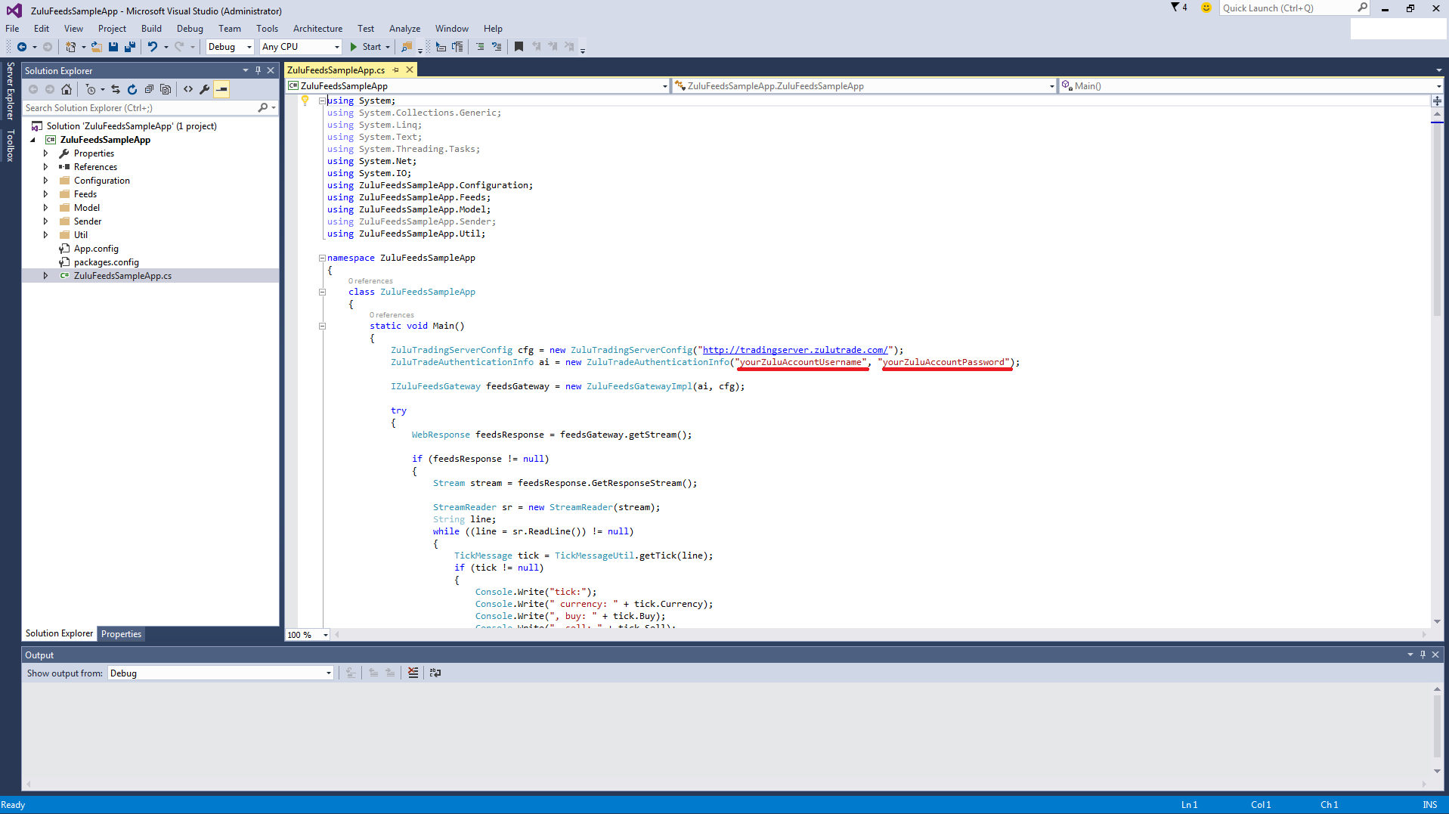Clear all output with the Clear All icon
1449x814 pixels.
(x=413, y=673)
